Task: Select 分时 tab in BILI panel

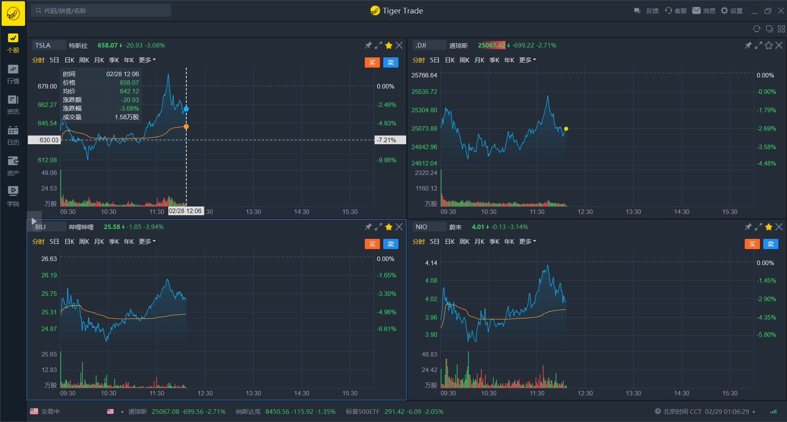Action: 38,241
